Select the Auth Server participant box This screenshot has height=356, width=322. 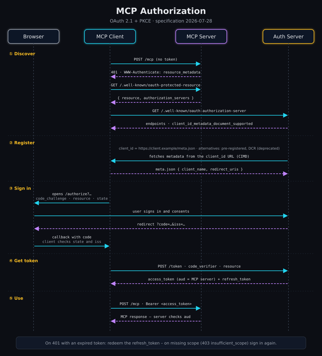[288, 36]
